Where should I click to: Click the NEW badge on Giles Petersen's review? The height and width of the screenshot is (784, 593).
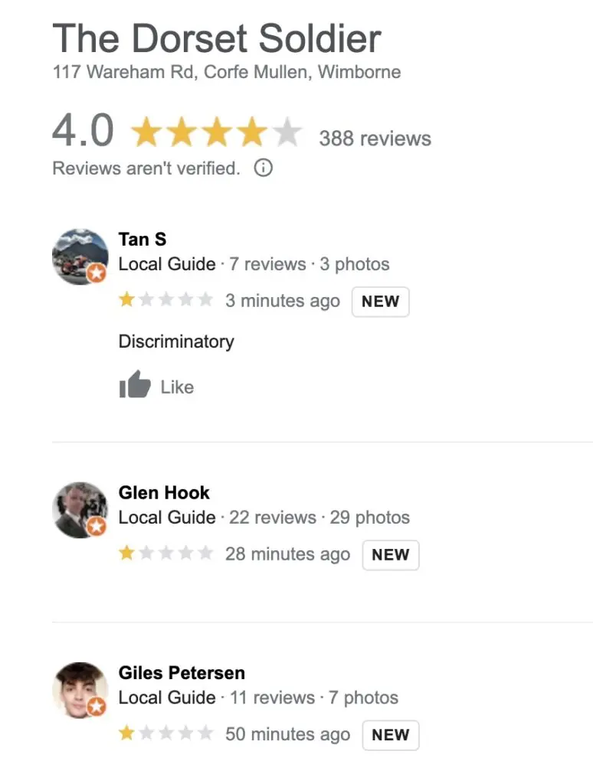point(390,735)
